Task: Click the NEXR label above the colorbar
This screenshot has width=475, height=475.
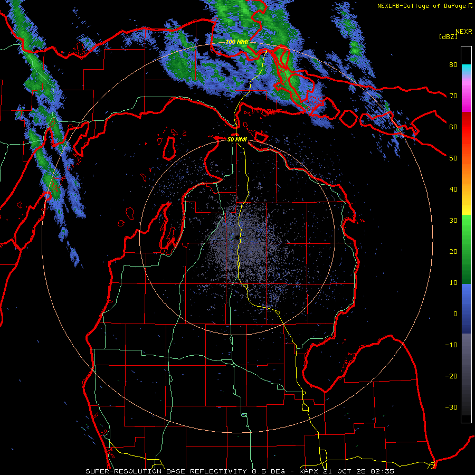Action: coord(464,32)
